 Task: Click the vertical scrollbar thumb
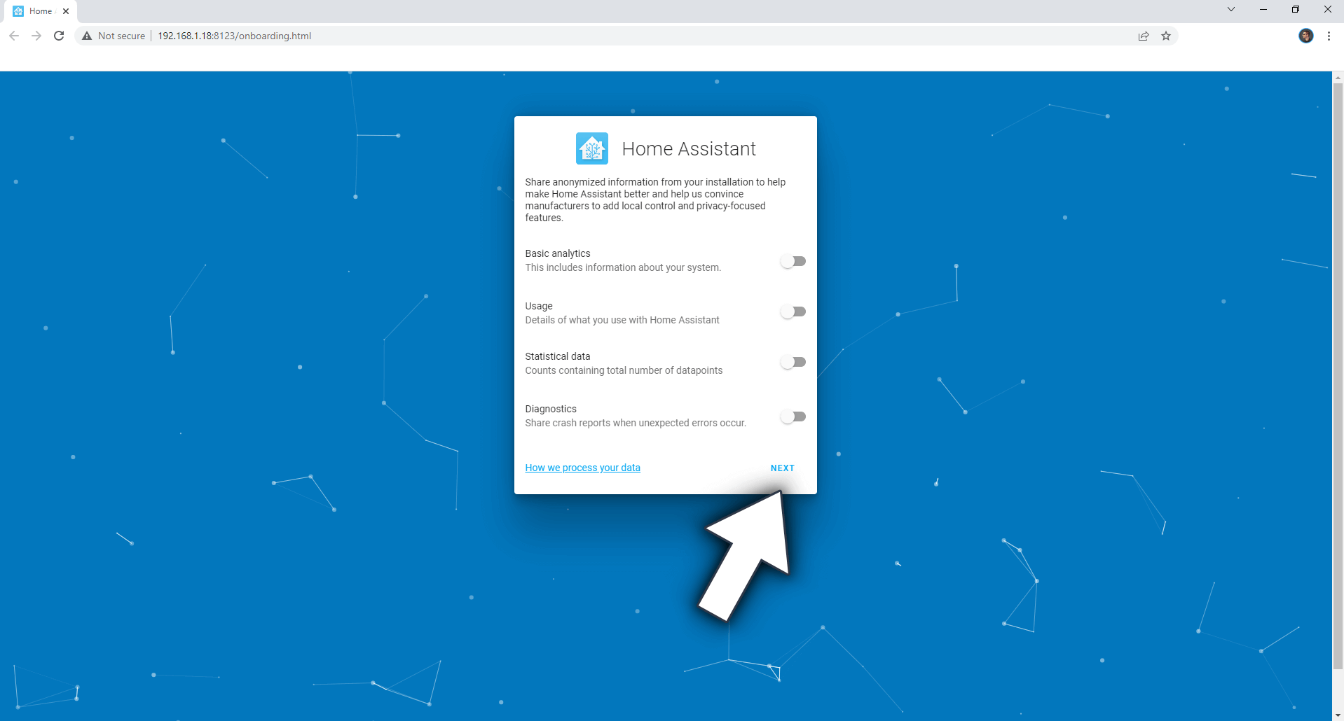point(1338,374)
